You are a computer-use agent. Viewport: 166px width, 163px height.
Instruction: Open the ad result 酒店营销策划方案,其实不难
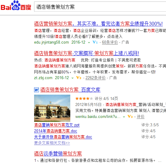[98, 24]
